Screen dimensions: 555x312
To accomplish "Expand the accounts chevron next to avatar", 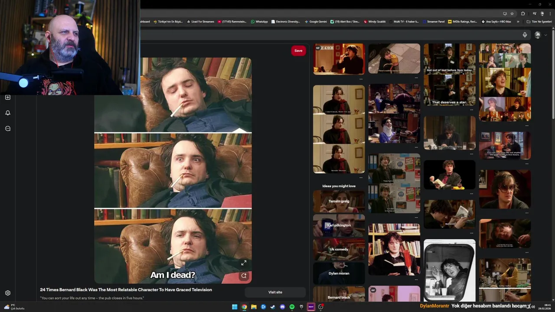I will 545,35.
